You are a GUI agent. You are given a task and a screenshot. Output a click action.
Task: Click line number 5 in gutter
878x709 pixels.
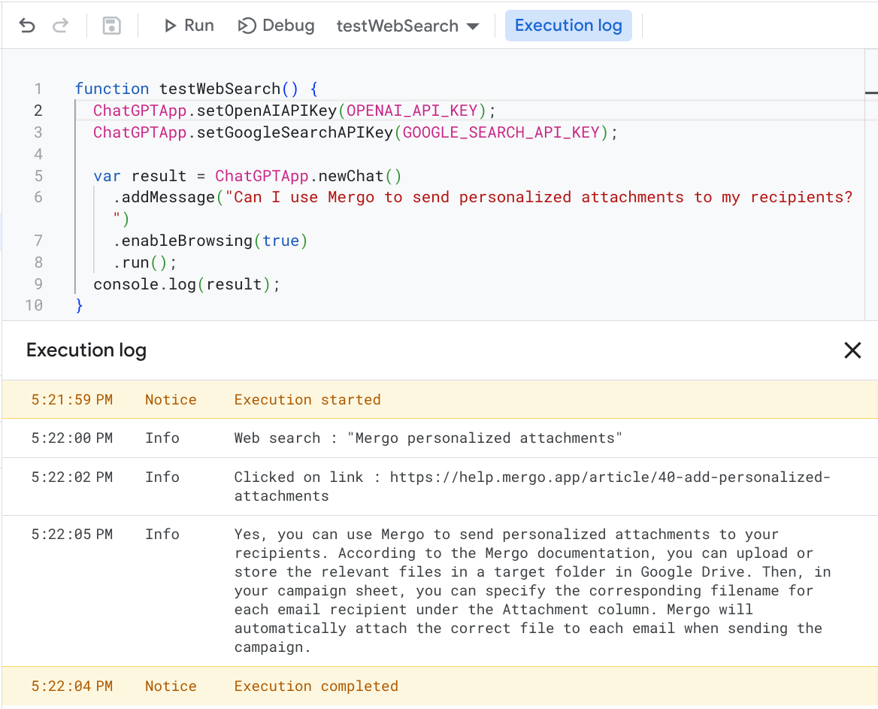pos(38,176)
